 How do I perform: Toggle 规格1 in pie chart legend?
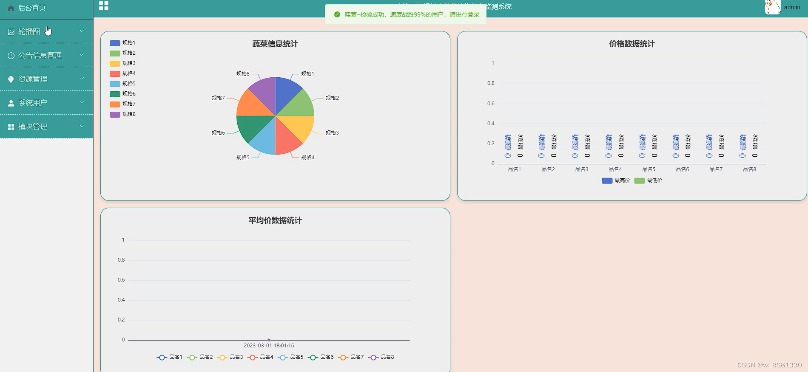[x=122, y=43]
